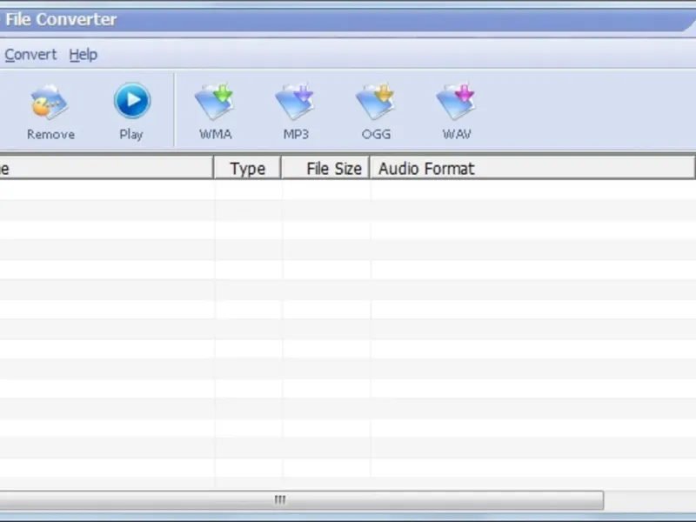
Task: Open the Convert menu
Action: [30, 55]
